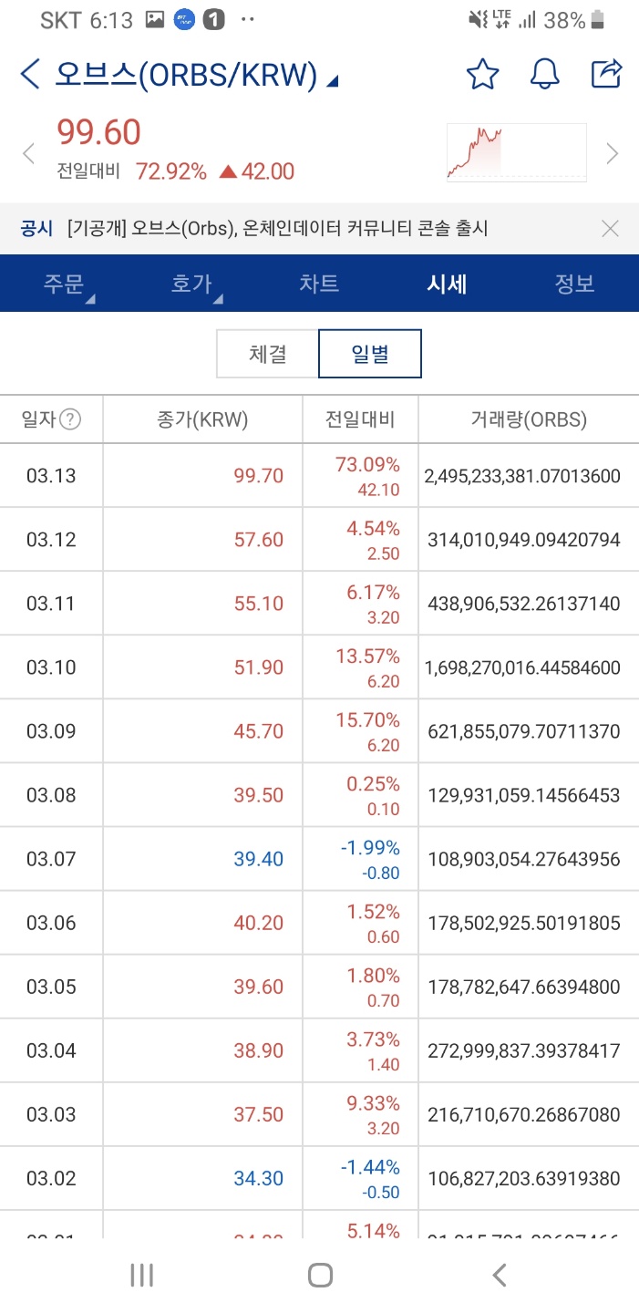The image size is (639, 1313).
Task: Dismiss the 공시 notice banner
Action: pyautogui.click(x=610, y=229)
